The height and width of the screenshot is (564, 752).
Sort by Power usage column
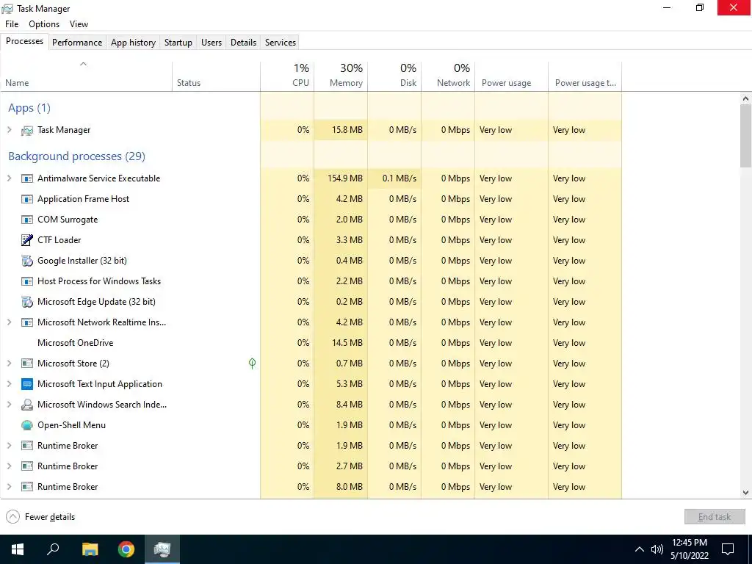pyautogui.click(x=512, y=76)
